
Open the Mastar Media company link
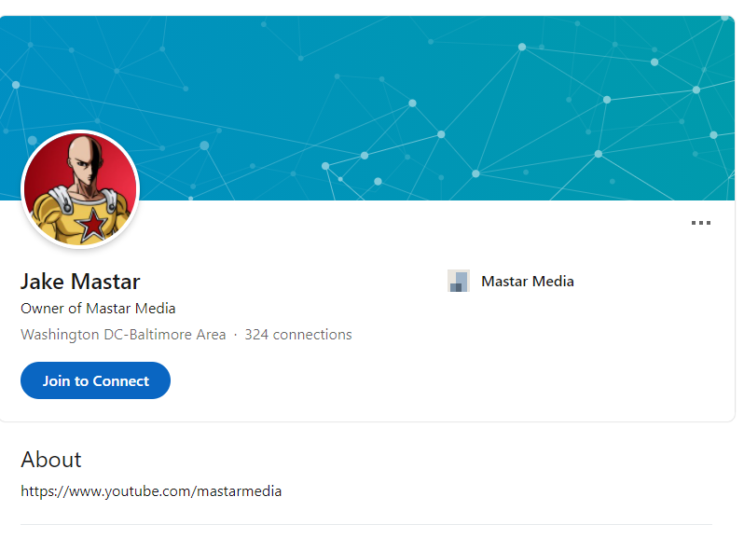(527, 281)
